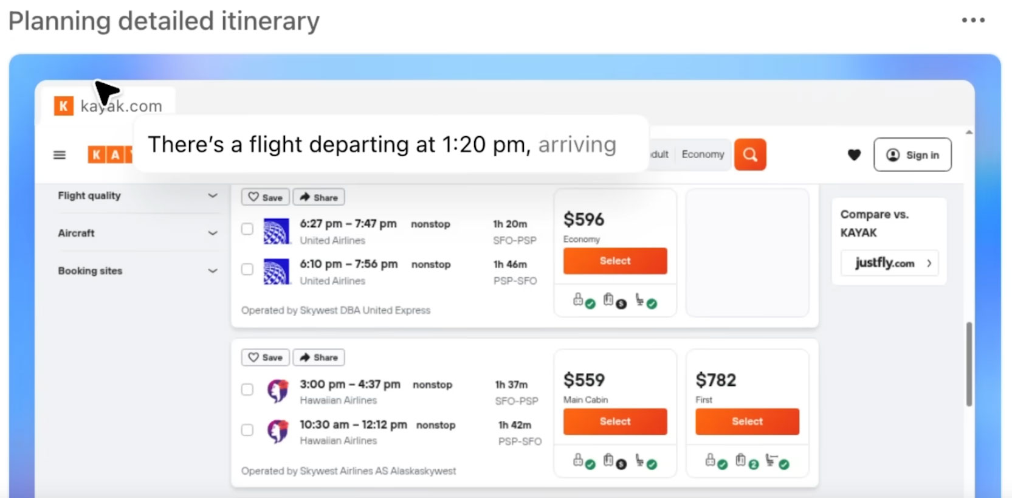Check the 6:27 pm United Airlines flight checkbox
Screen dimensions: 1012x498
(x=247, y=229)
